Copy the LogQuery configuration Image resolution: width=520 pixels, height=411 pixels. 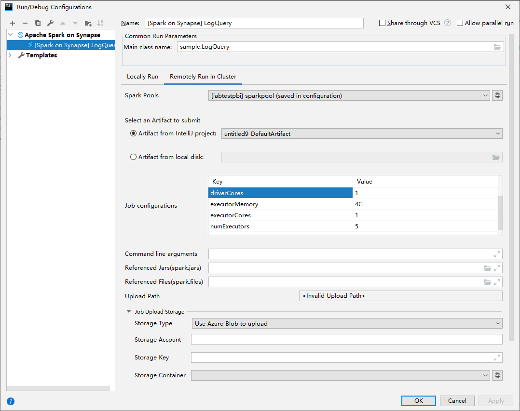coord(37,23)
